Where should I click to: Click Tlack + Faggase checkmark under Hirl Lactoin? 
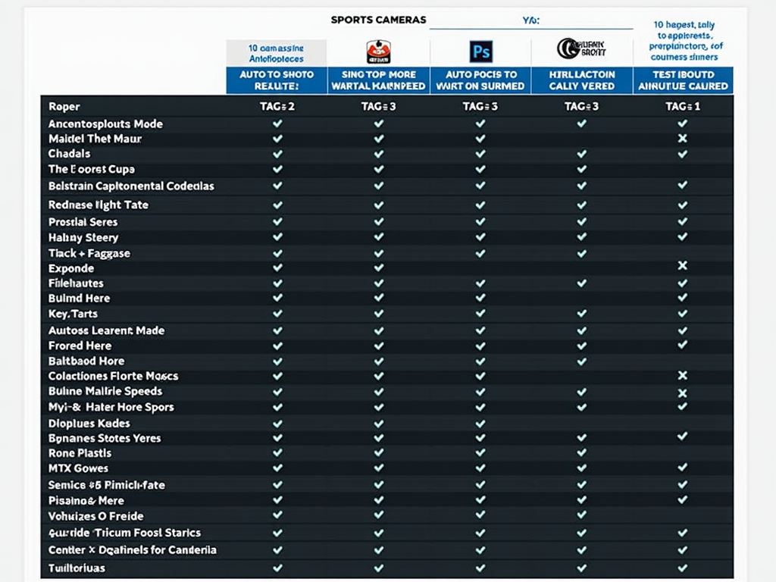pyautogui.click(x=581, y=253)
